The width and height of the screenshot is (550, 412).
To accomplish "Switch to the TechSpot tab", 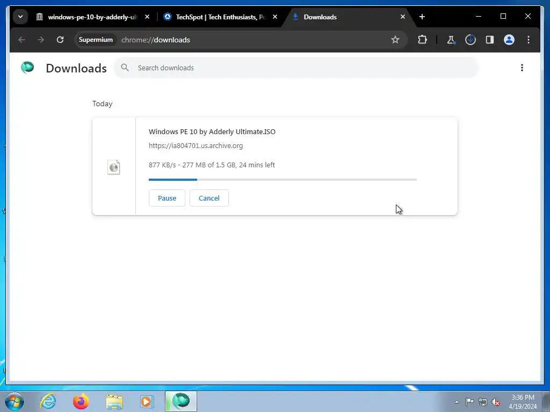I will [220, 17].
